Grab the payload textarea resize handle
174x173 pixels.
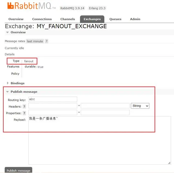tap(169, 163)
